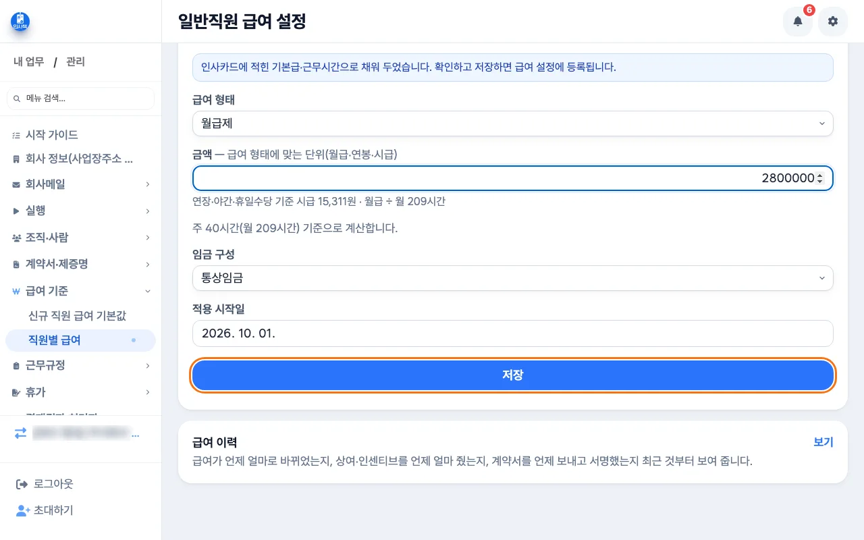
Task: Open the 급여 형태 dropdown
Action: pyautogui.click(x=513, y=124)
